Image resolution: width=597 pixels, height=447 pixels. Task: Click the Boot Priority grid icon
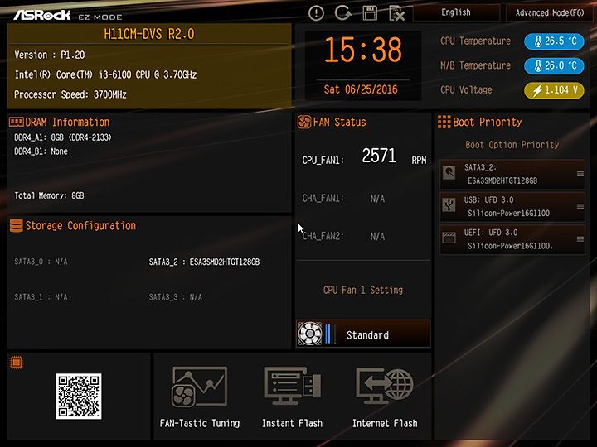(444, 122)
